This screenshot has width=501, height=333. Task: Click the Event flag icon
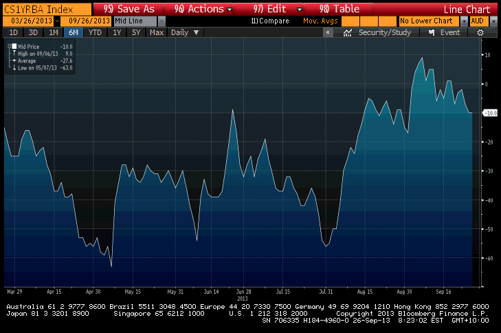click(x=432, y=32)
